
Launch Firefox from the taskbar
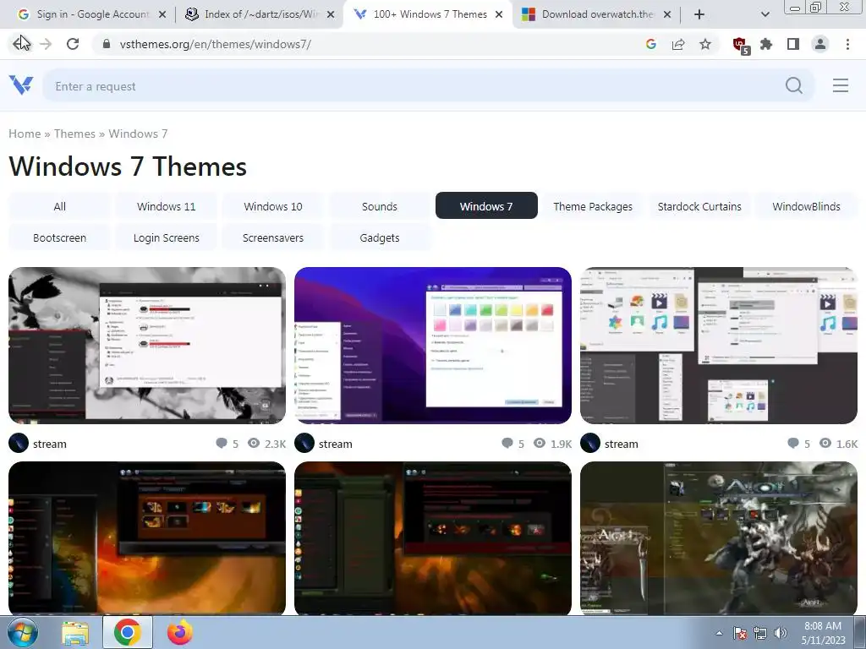pyautogui.click(x=180, y=632)
